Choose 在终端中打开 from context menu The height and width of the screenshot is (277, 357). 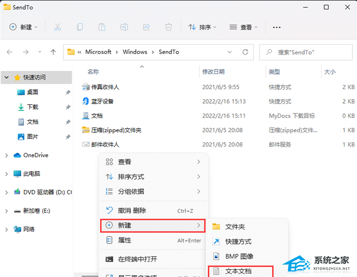(x=137, y=259)
